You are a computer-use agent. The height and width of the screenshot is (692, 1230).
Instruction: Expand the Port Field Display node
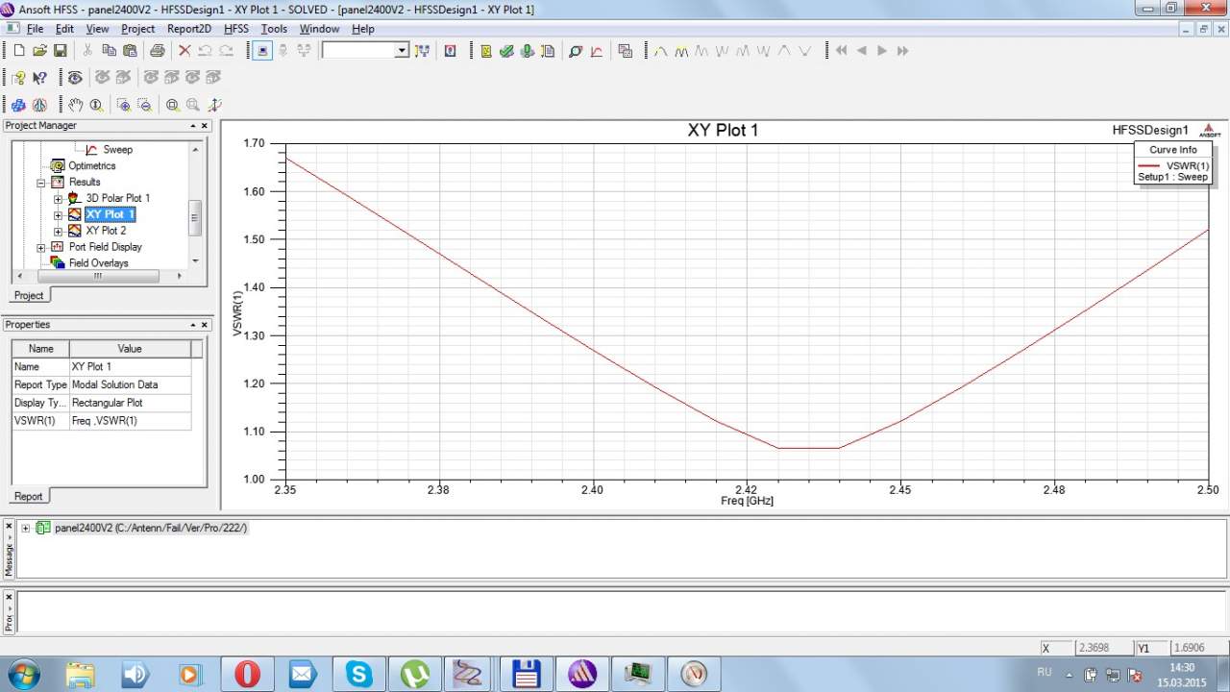41,248
